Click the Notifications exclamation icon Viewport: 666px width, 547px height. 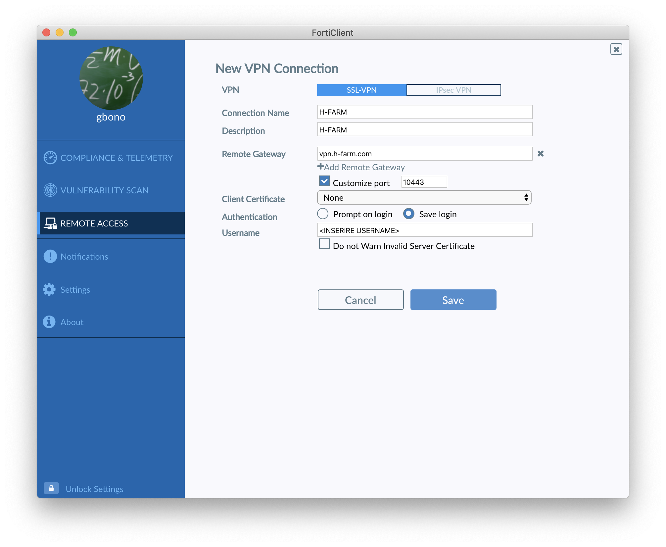coord(50,256)
